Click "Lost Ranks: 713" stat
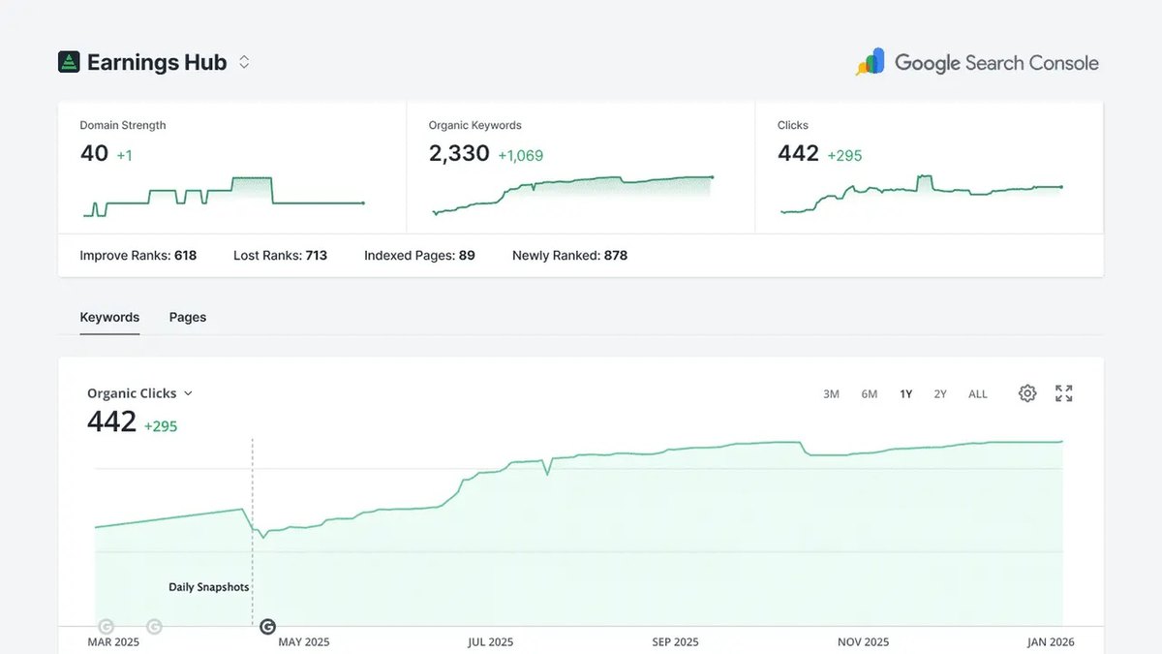 click(281, 256)
